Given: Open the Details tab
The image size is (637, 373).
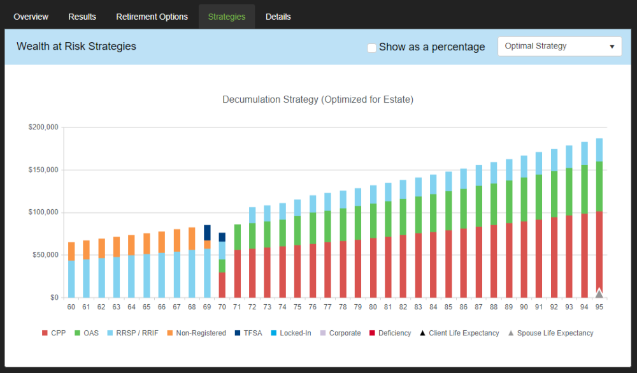Looking at the screenshot, I should point(278,17).
